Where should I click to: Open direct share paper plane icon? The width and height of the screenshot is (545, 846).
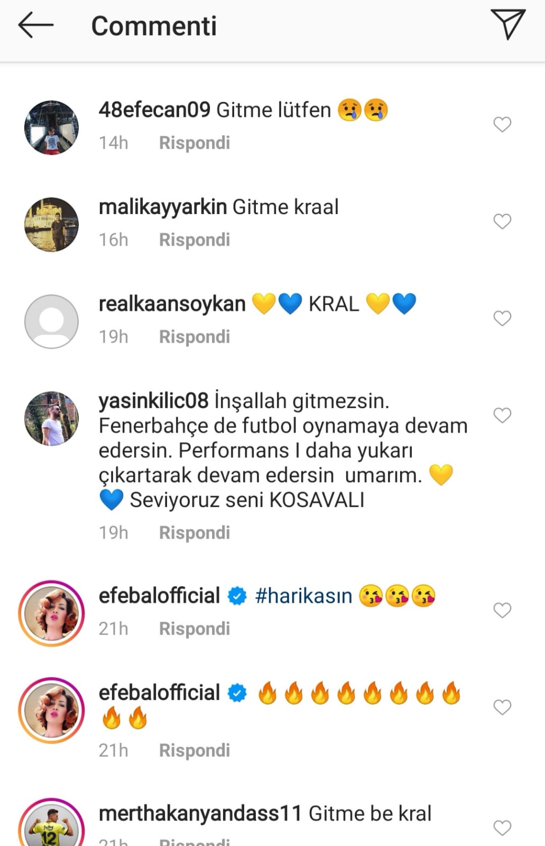[507, 24]
